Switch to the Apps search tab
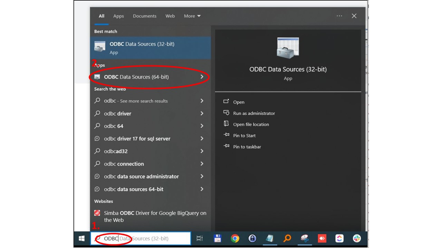442x248 pixels. tap(118, 16)
